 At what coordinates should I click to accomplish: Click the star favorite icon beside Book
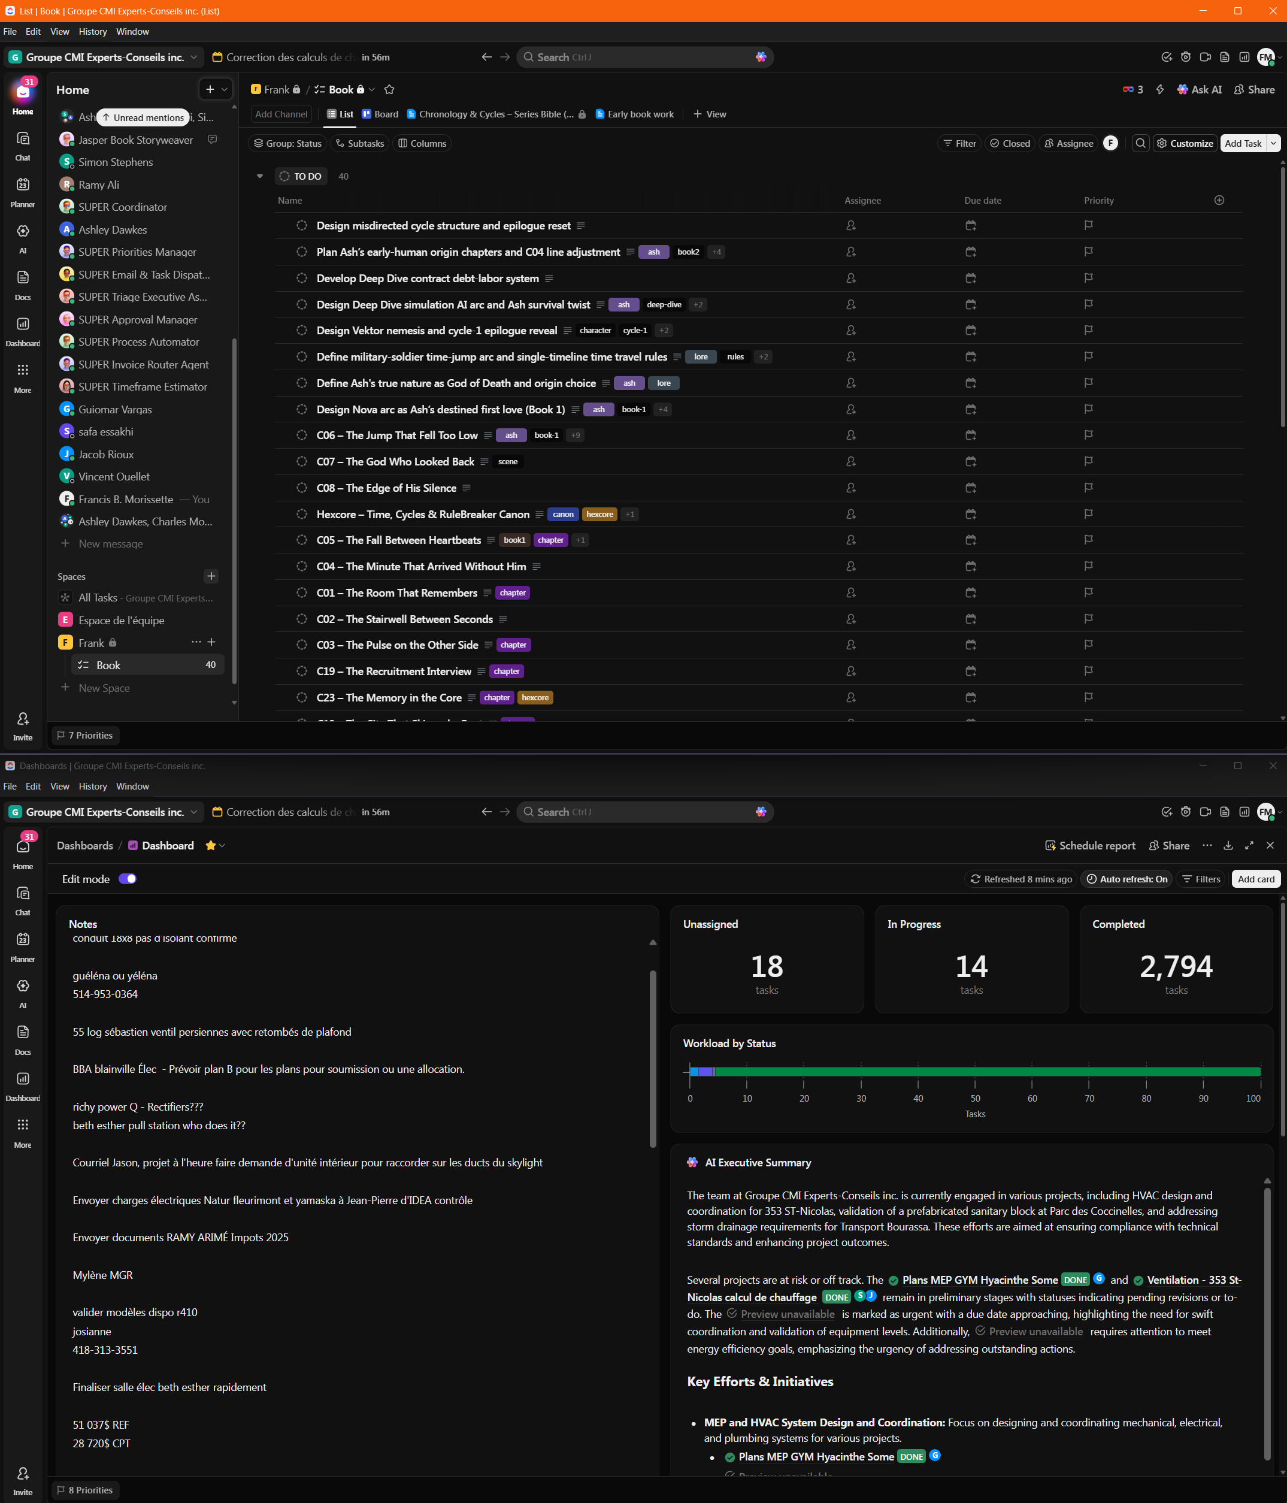click(389, 89)
